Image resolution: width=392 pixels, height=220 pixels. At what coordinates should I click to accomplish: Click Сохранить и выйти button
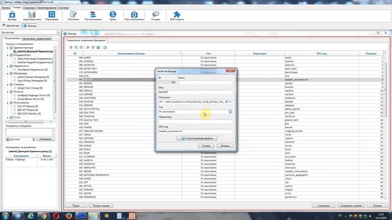point(351,206)
